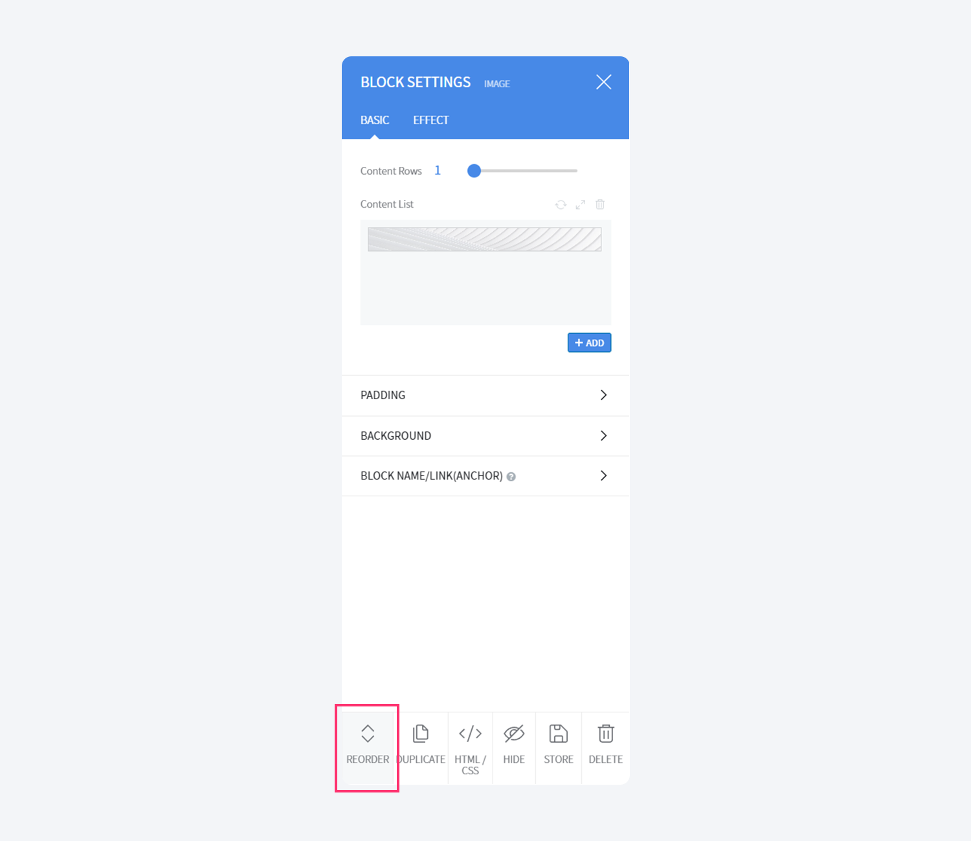Click the small trash icon above Content List

pos(600,204)
